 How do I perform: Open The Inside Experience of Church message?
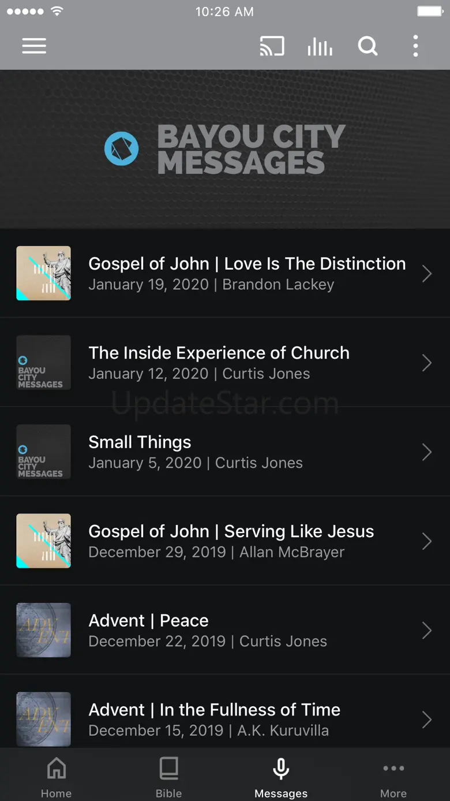225,363
